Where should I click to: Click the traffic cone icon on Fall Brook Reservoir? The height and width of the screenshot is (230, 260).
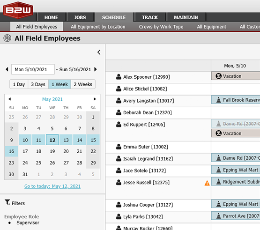pos(219,100)
